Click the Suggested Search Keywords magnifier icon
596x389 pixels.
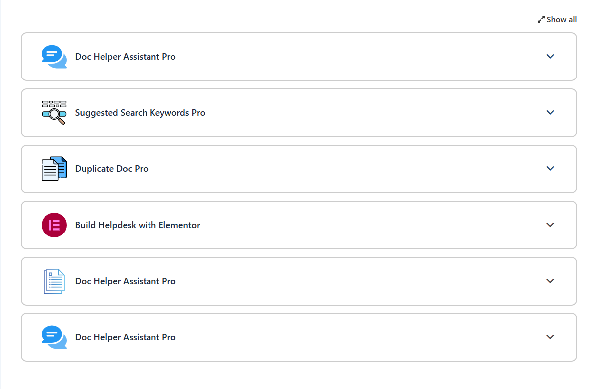coord(54,113)
